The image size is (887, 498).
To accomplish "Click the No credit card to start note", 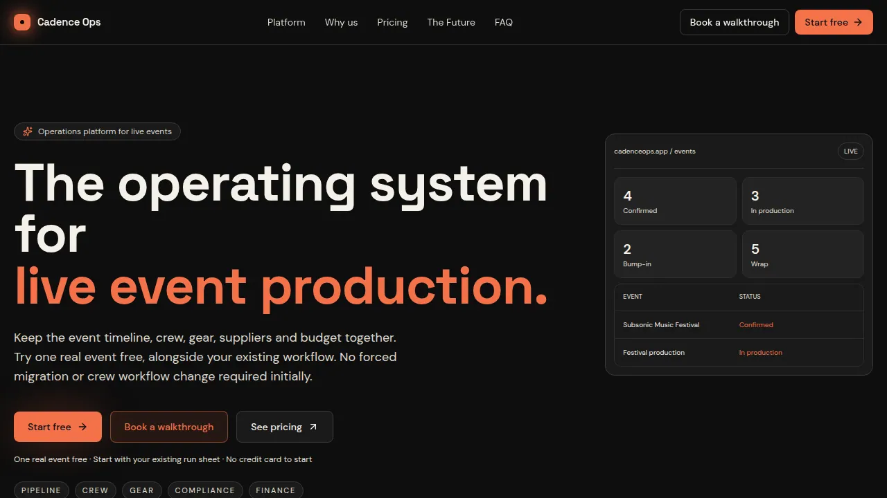I will pyautogui.click(x=269, y=459).
